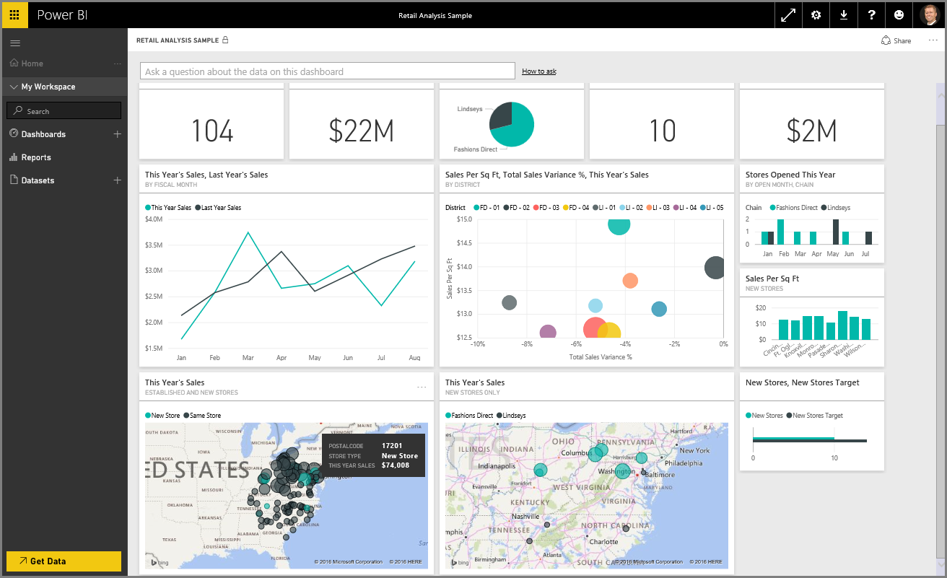Open the help question mark icon

point(872,14)
